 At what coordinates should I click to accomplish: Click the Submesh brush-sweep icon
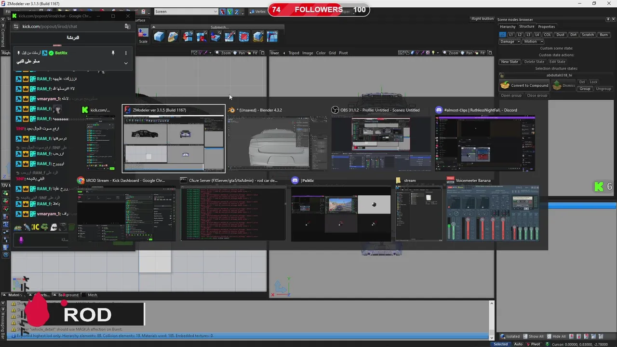pos(174,37)
